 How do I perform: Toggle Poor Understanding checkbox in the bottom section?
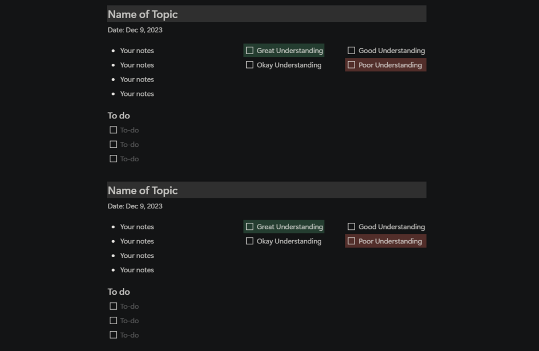351,241
